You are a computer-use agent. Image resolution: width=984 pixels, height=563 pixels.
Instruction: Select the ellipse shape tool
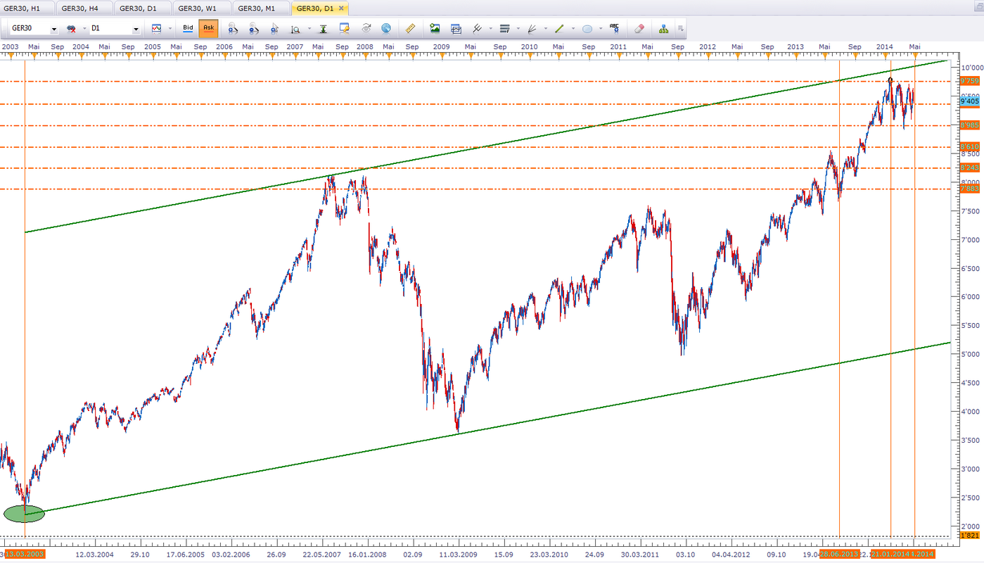tap(587, 29)
